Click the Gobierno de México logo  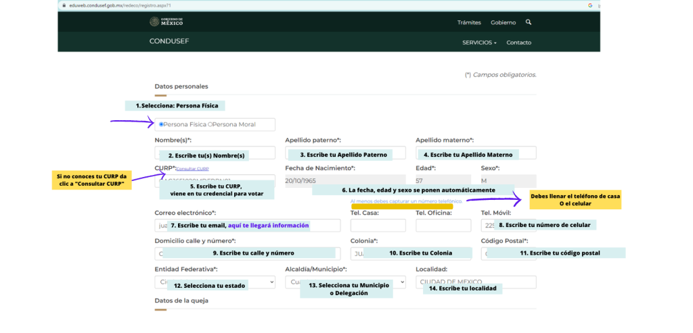[x=165, y=22]
